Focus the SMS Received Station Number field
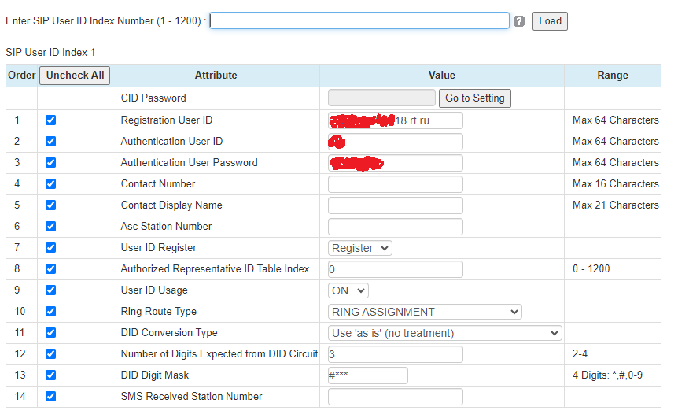The height and width of the screenshot is (418, 700). point(395,397)
